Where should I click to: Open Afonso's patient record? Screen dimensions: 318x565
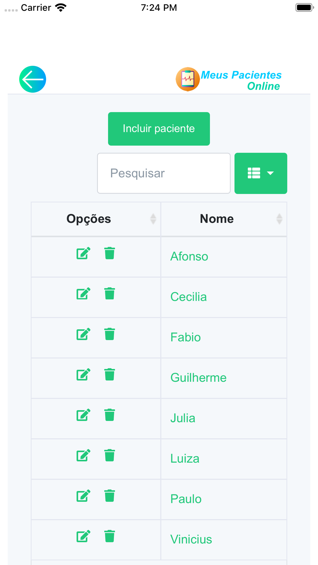(x=189, y=256)
